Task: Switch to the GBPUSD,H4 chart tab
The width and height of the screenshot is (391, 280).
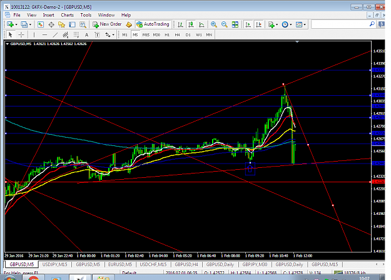Action: [x=186, y=264]
